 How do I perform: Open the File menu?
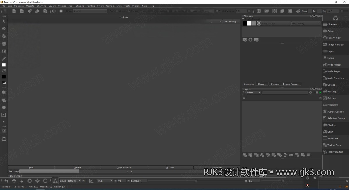(x=3, y=6)
